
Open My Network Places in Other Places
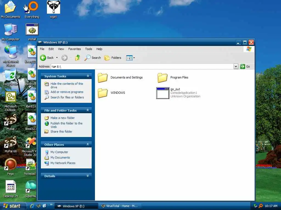(x=63, y=163)
